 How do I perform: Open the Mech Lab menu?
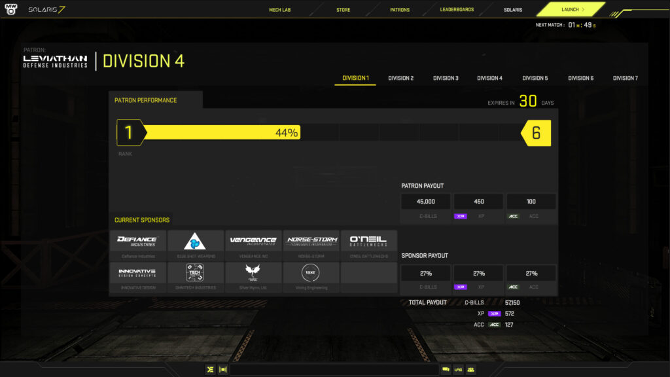point(279,10)
